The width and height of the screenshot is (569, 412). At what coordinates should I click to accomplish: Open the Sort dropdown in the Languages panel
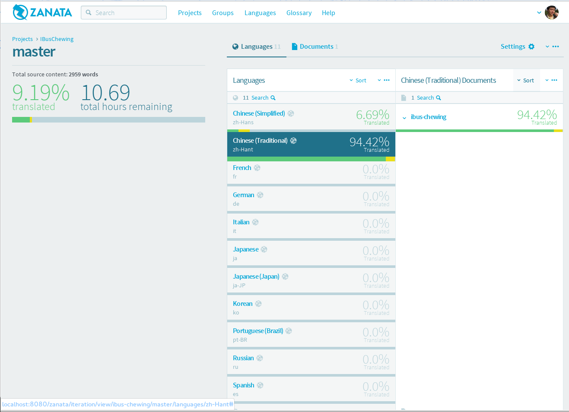tap(358, 80)
